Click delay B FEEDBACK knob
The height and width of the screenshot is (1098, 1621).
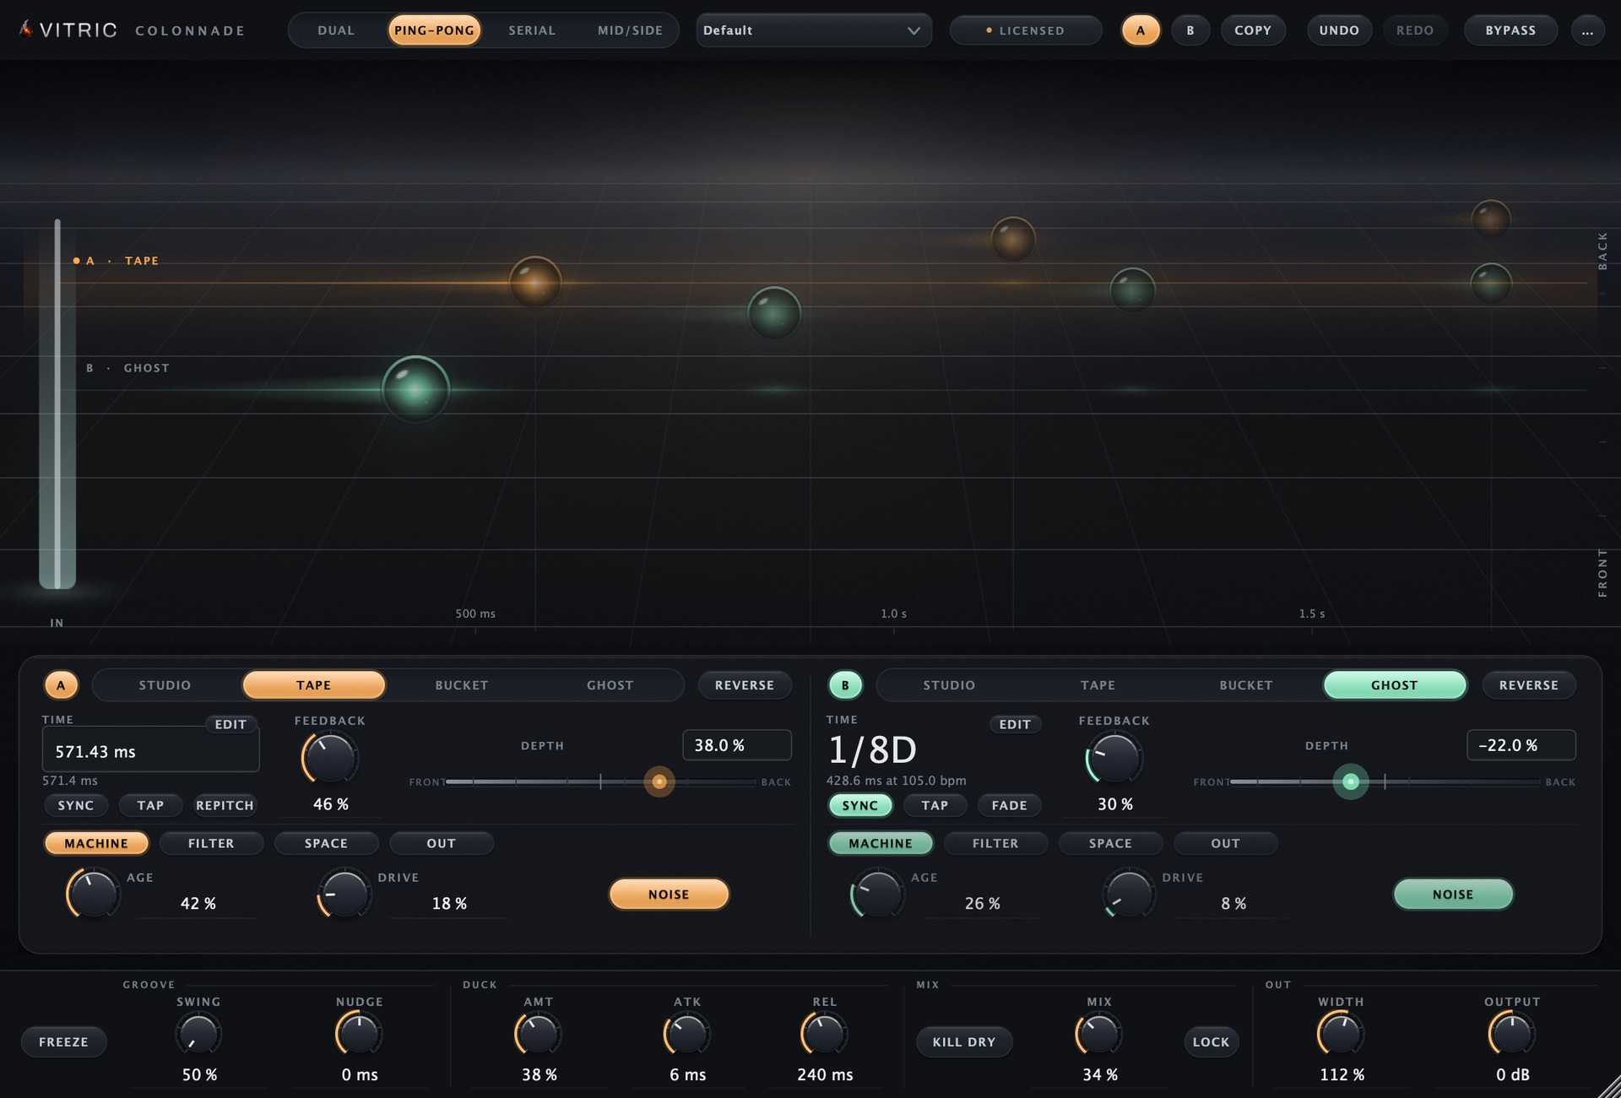click(x=1114, y=758)
